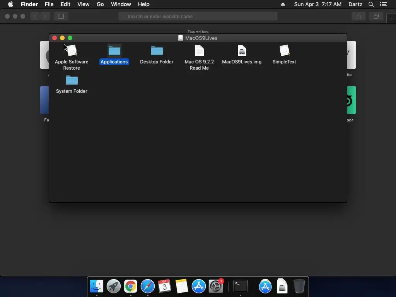Open the View menu

coord(84,4)
